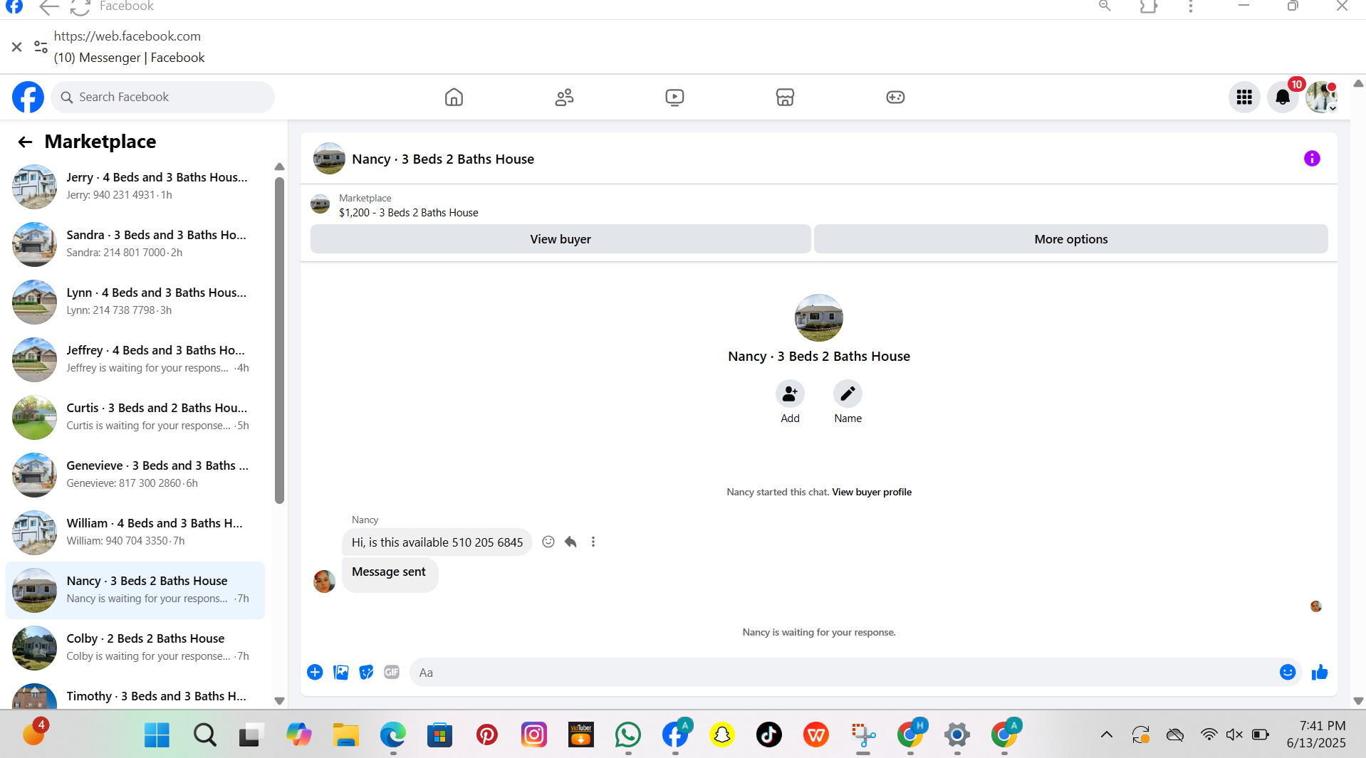Click the Aa message input field
This screenshot has width=1366, height=758.
click(844, 673)
